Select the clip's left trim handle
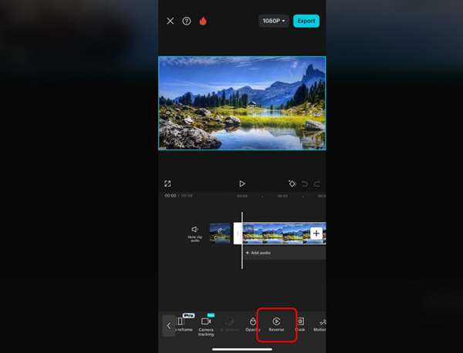463x353 pixels. click(x=238, y=234)
